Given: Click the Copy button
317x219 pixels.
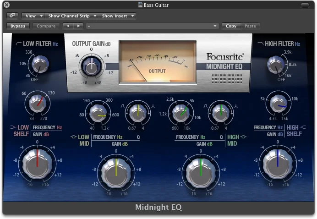Looking at the screenshot, I should click(x=231, y=26).
